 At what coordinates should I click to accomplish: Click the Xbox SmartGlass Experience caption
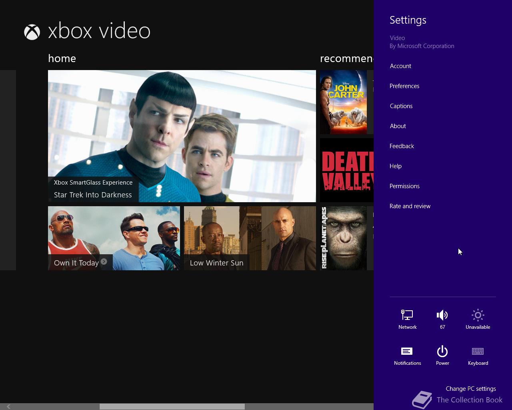tap(93, 183)
